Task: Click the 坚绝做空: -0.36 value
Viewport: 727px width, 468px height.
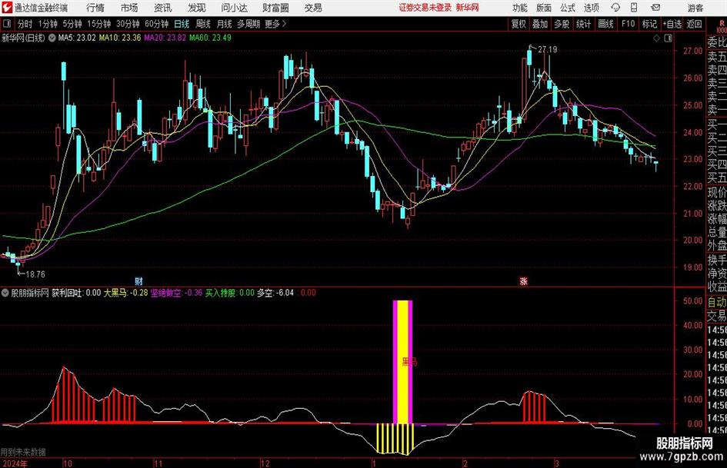Action: [177, 293]
